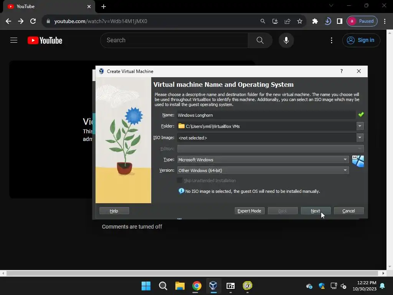
Task: Click the YouTube search magnifier button
Action: click(x=260, y=40)
